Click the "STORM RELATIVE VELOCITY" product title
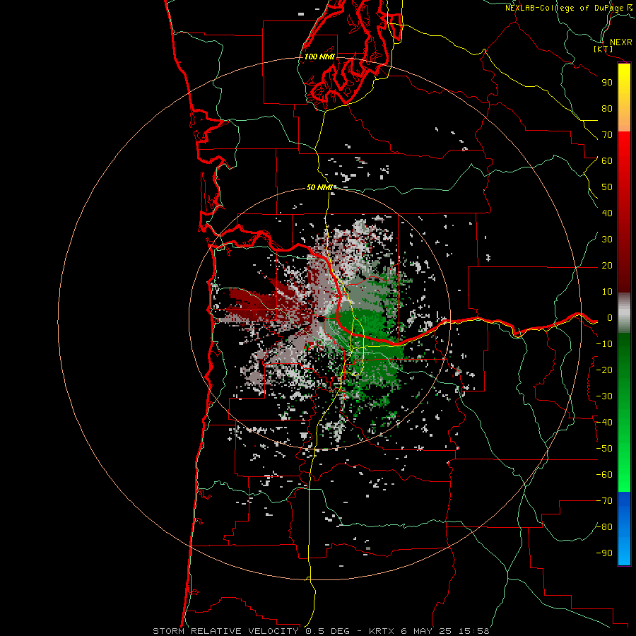 (x=225, y=631)
